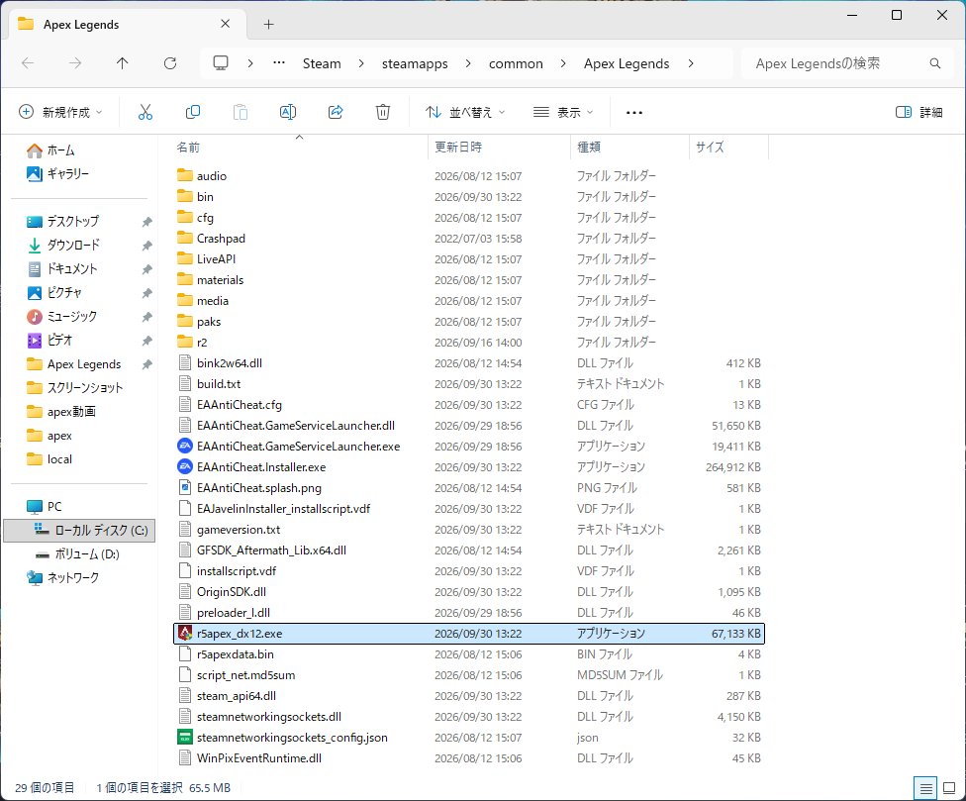Open Local Disk (C:) in sidebar
The width and height of the screenshot is (966, 801).
click(x=79, y=531)
